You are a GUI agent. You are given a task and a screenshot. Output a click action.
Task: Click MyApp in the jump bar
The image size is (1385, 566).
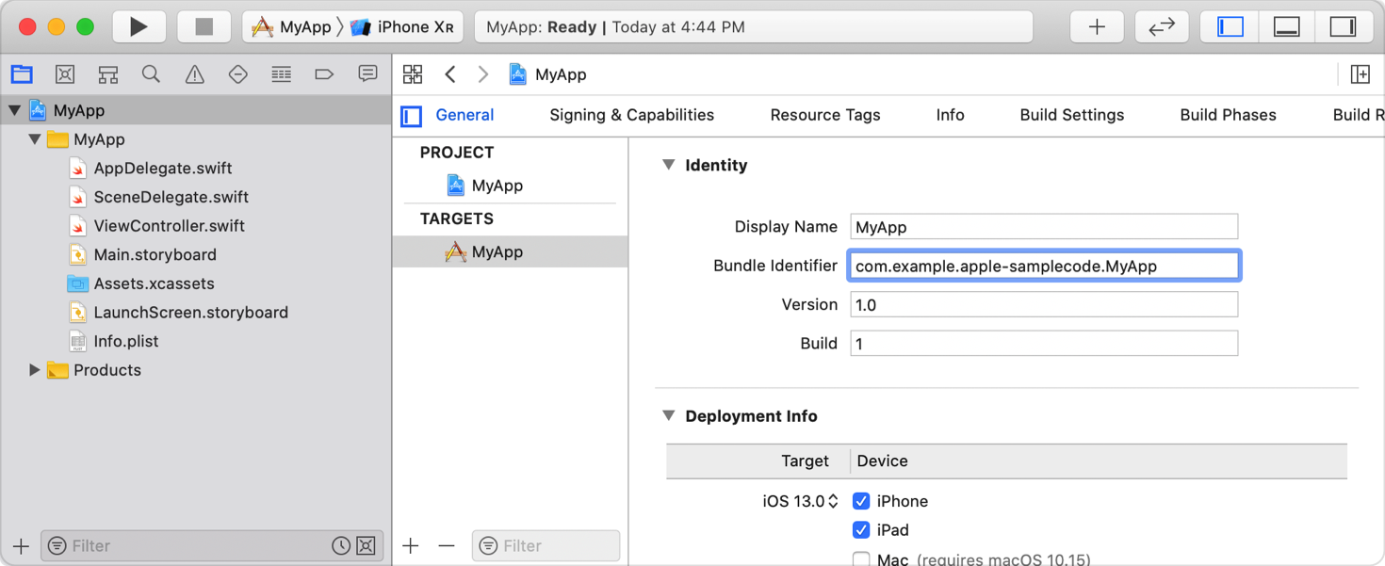point(547,74)
